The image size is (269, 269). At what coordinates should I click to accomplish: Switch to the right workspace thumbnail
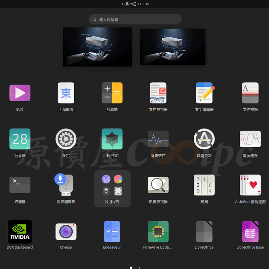click(173, 47)
